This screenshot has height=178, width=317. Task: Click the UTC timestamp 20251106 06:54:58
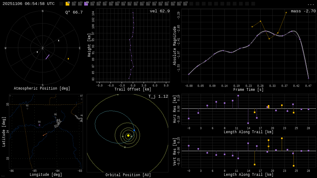[28, 4]
